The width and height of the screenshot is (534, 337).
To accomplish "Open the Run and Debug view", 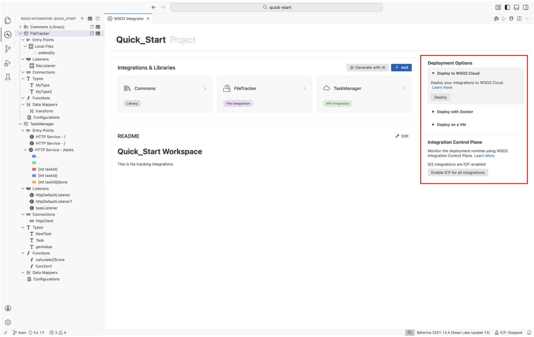I will pyautogui.click(x=8, y=63).
